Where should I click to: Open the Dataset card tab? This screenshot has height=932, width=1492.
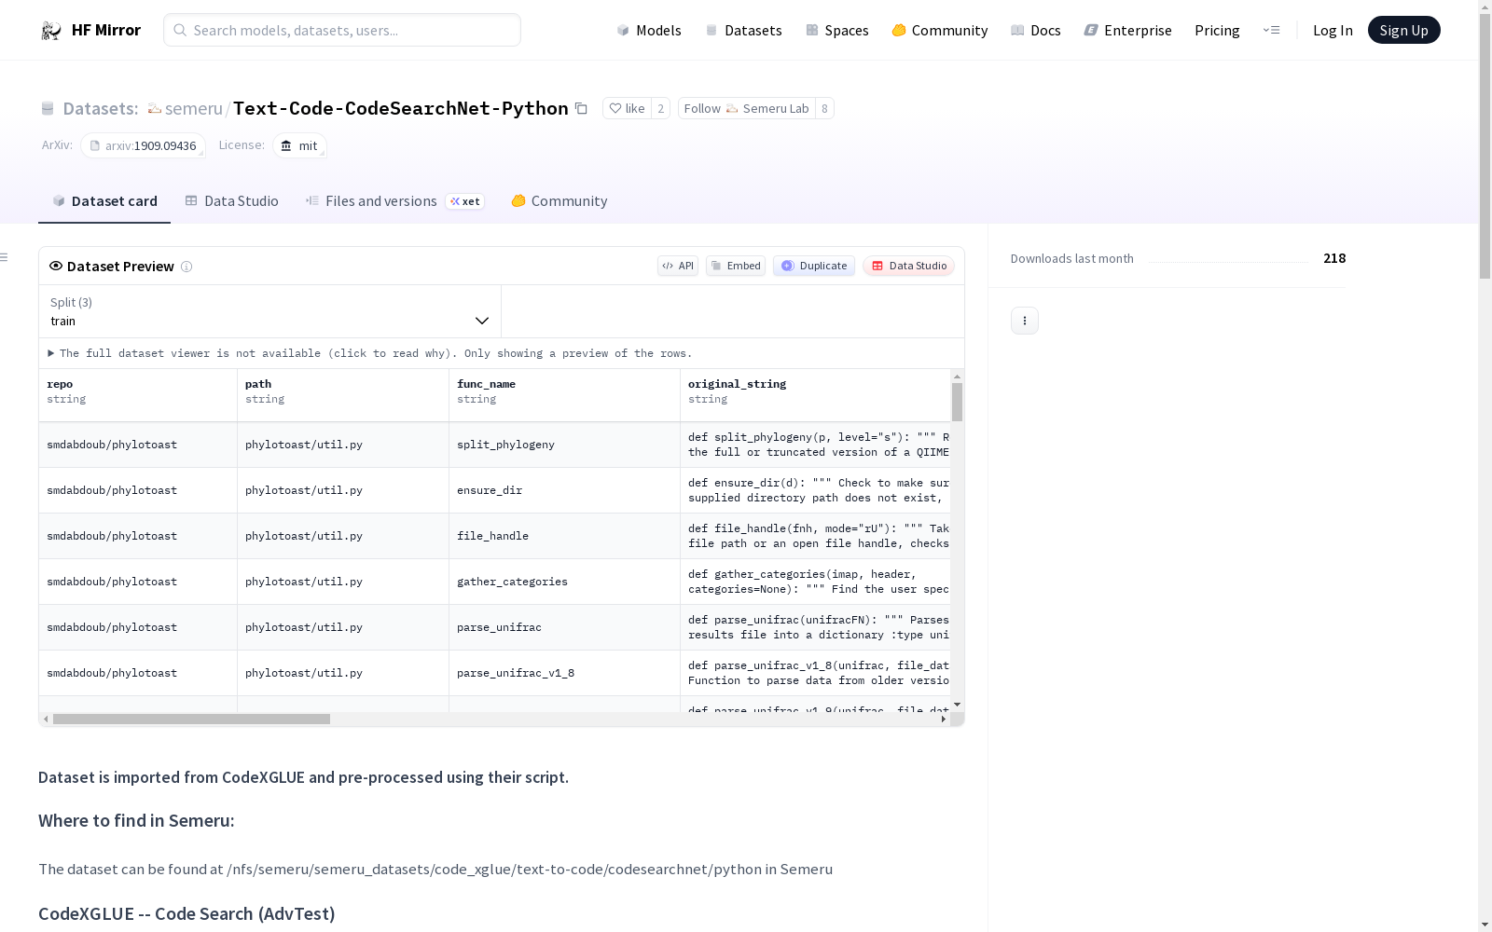point(104,201)
